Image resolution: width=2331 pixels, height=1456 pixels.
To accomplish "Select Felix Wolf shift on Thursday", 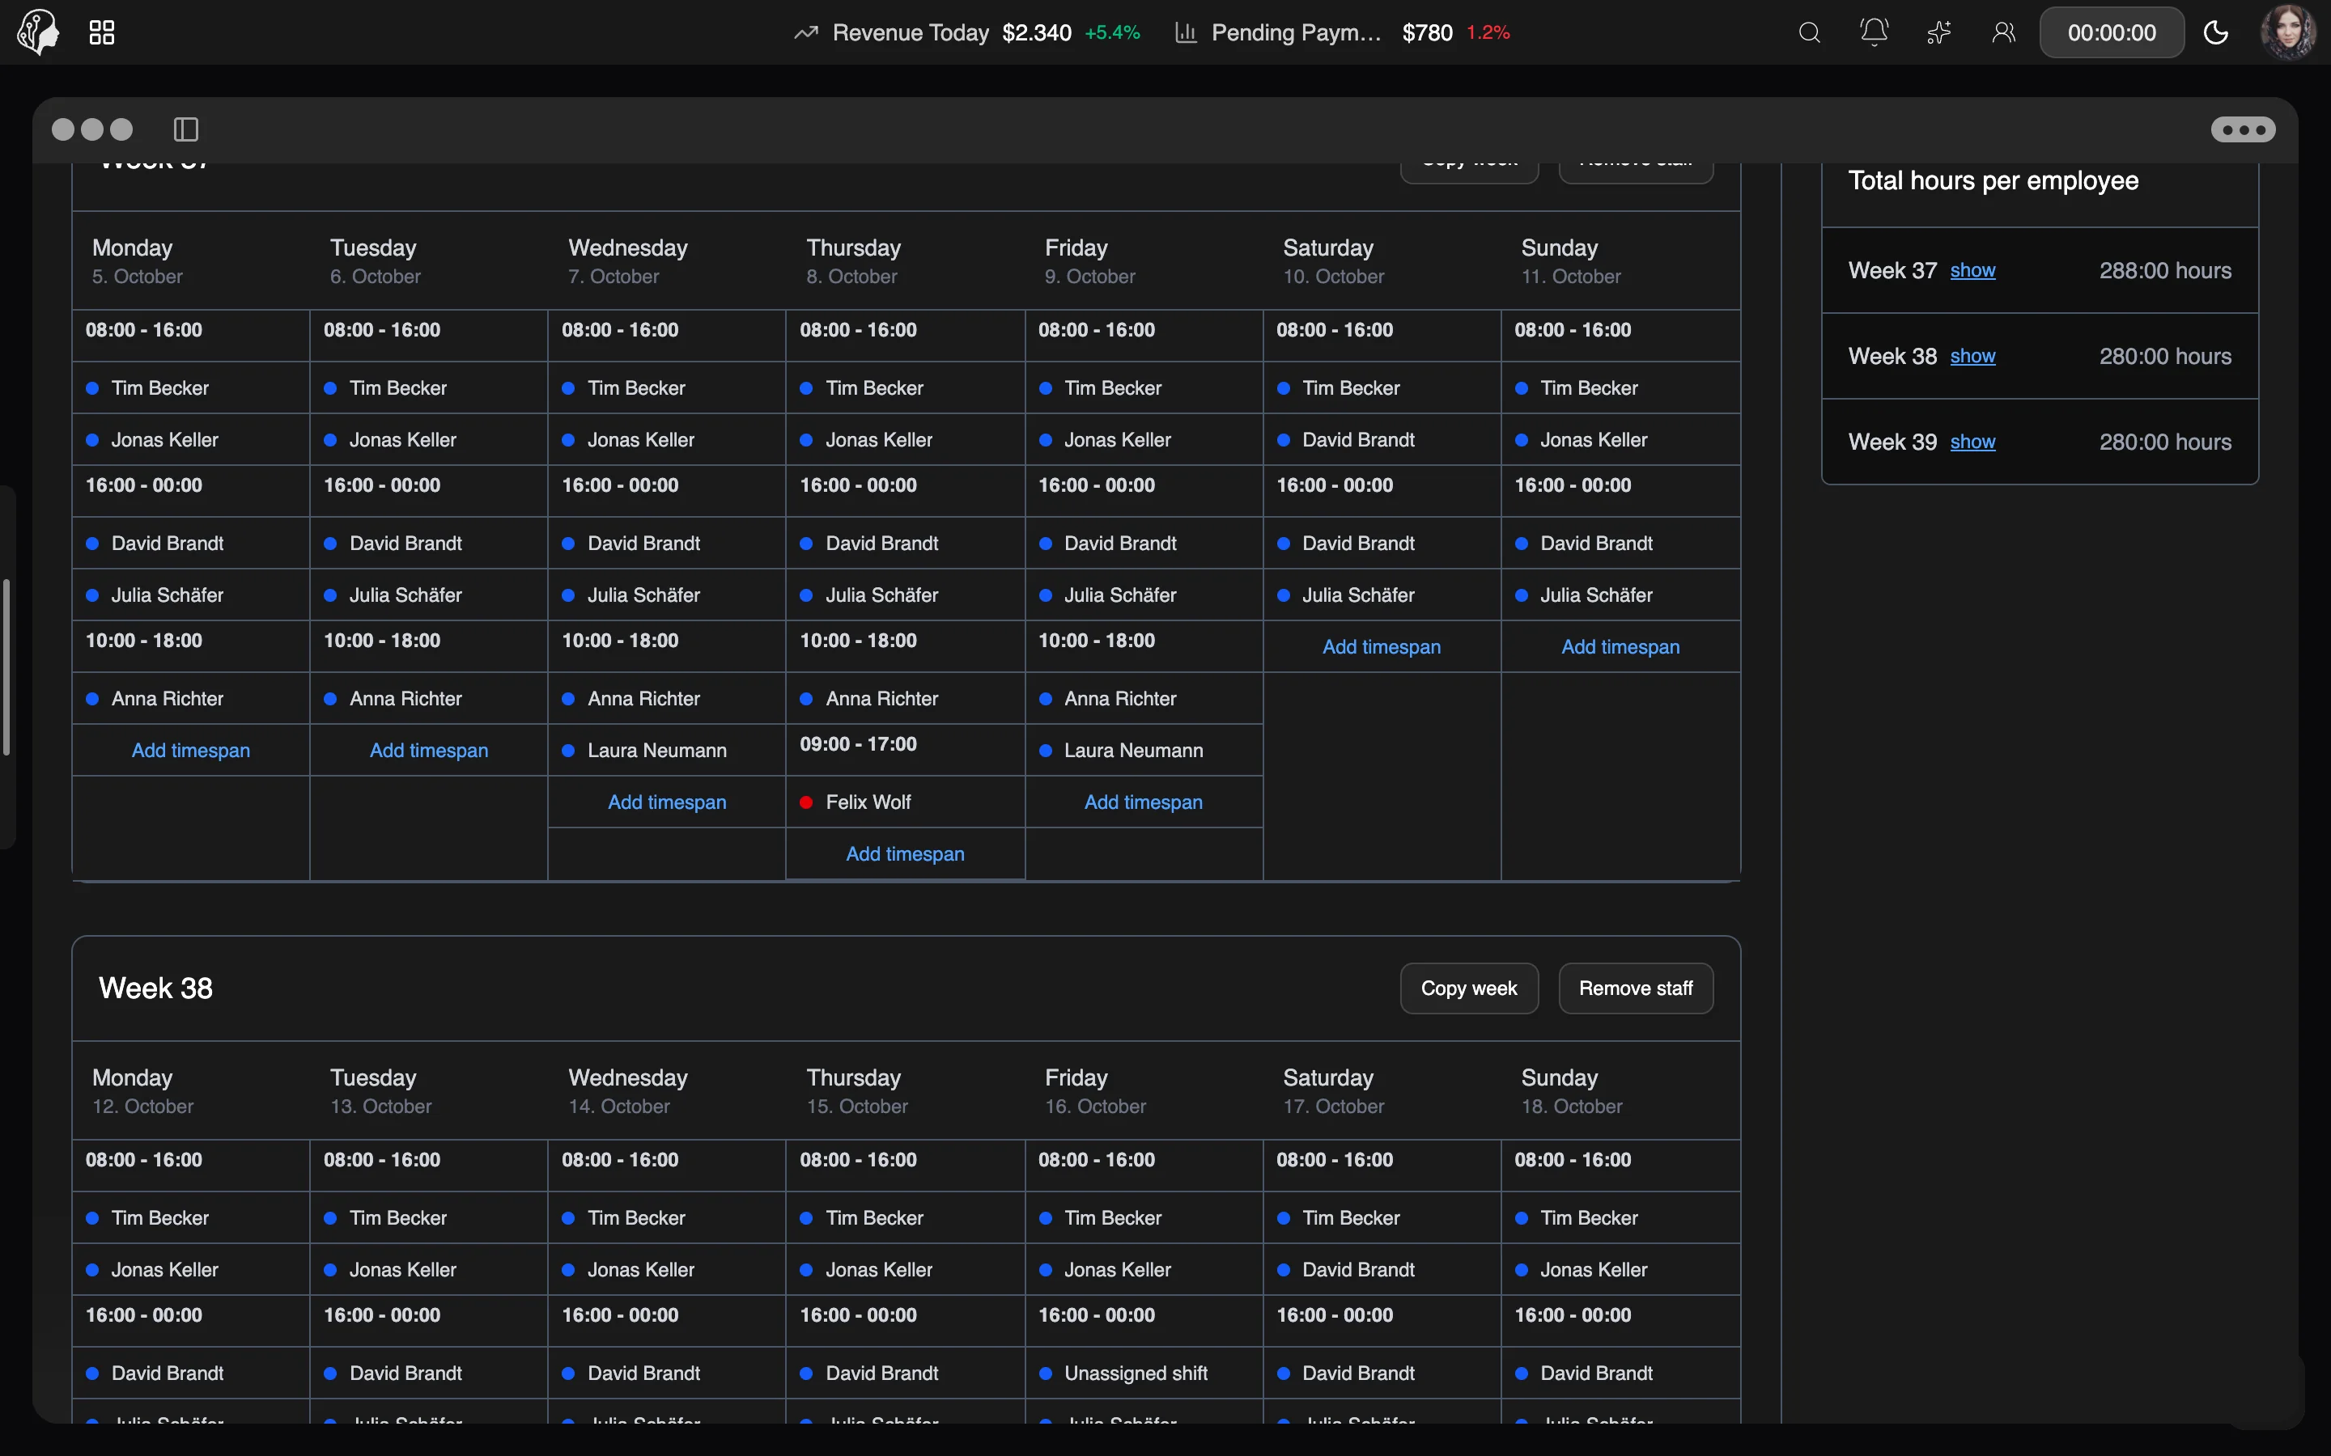I will click(906, 802).
